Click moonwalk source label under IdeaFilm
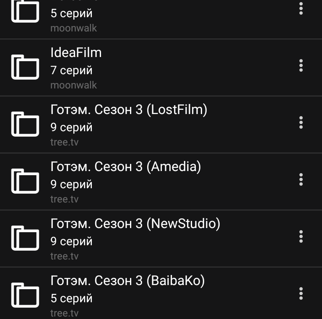 73,85
